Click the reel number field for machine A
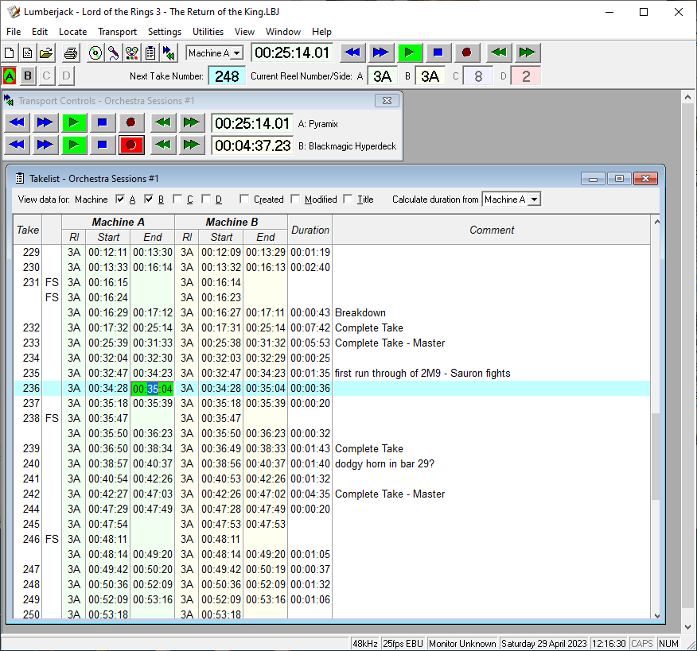 click(x=382, y=76)
